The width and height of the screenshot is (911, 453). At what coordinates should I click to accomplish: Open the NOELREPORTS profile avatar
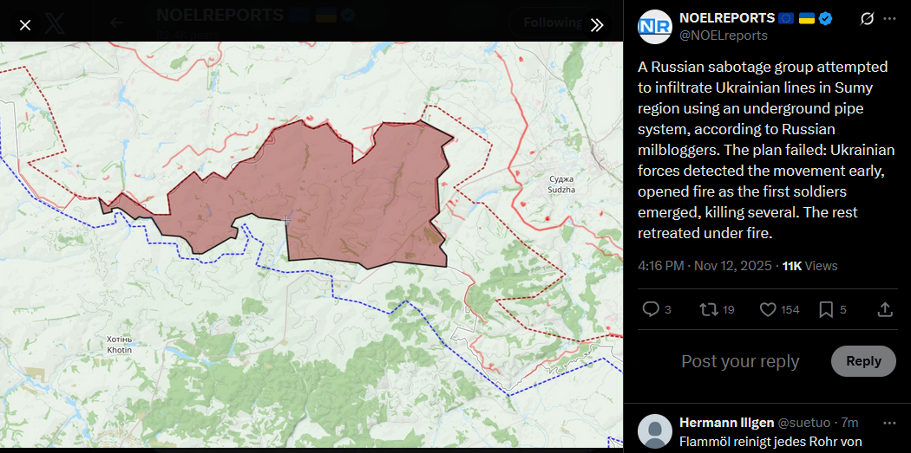655,27
